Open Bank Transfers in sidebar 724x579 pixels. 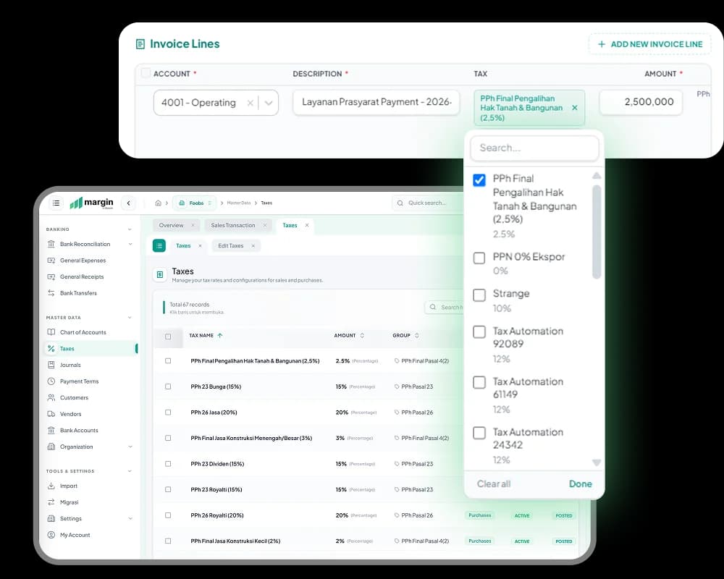(78, 292)
